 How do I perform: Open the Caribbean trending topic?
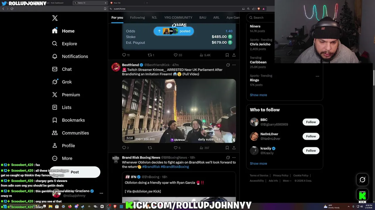[258, 62]
